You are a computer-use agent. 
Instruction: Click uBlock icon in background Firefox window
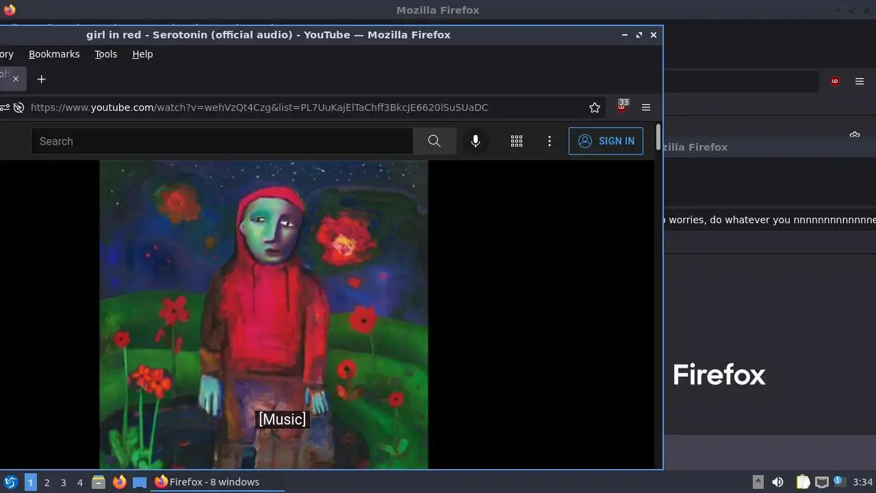pyautogui.click(x=835, y=81)
